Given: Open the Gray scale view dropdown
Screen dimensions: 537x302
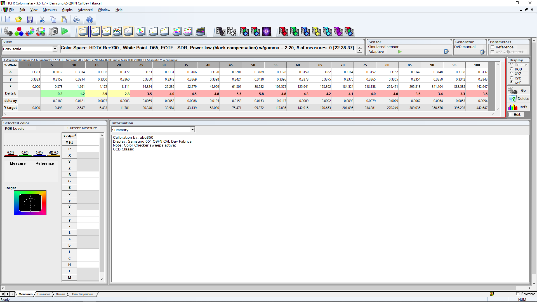Looking at the screenshot, I should point(55,49).
